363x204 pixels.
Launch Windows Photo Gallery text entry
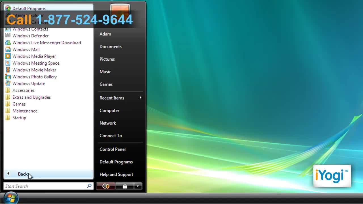[35, 76]
